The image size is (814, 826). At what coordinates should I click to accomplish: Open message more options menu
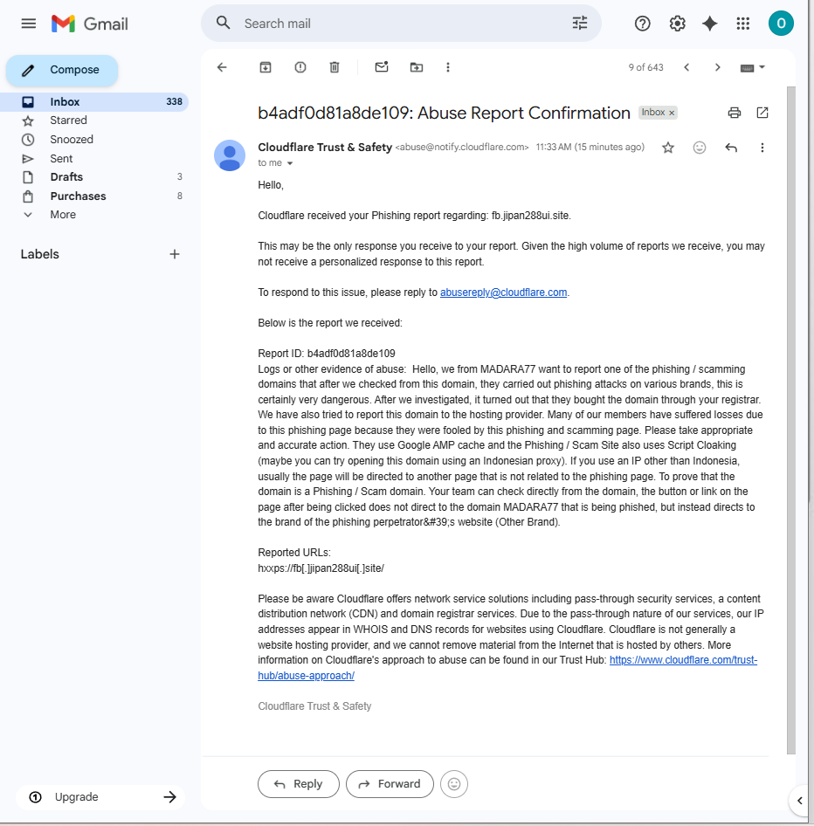(x=762, y=148)
